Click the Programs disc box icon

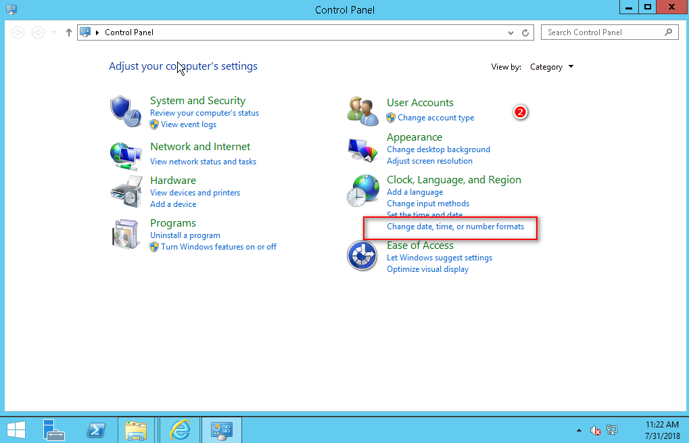[x=125, y=235]
